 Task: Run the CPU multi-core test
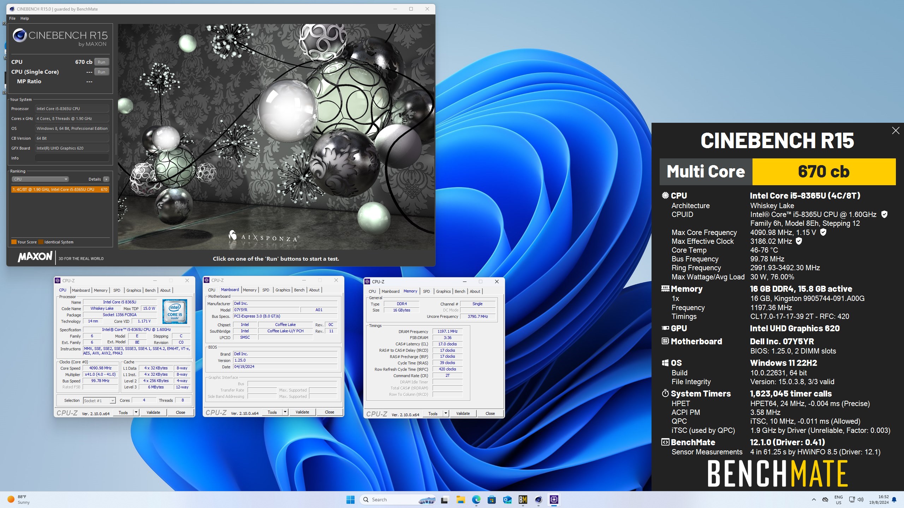[x=101, y=62]
